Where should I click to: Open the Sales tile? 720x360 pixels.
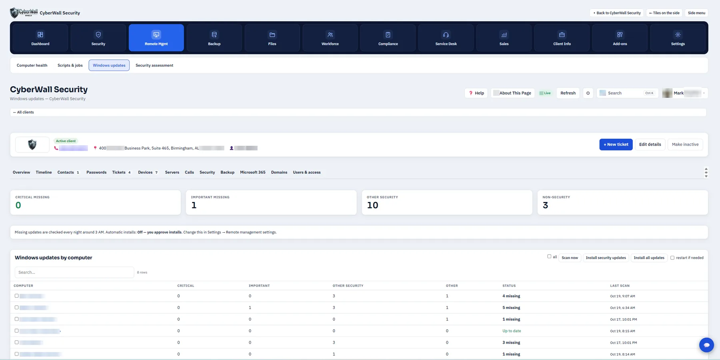click(x=504, y=38)
